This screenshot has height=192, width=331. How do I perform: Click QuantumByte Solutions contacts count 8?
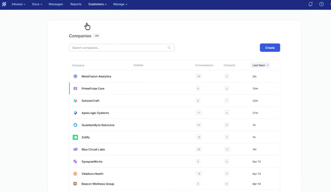(227, 125)
